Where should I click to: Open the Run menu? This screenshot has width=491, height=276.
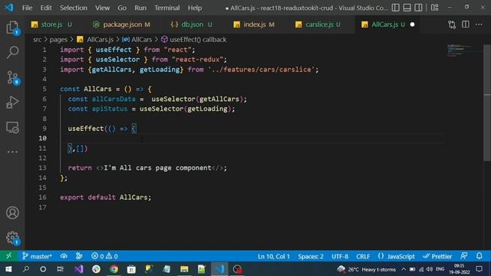[140, 8]
